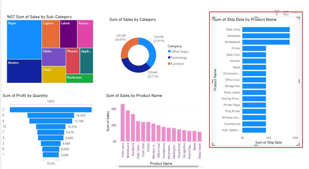The image size is (309, 169).
Task: Open the filter icon on selected visual
Action: [277, 13]
